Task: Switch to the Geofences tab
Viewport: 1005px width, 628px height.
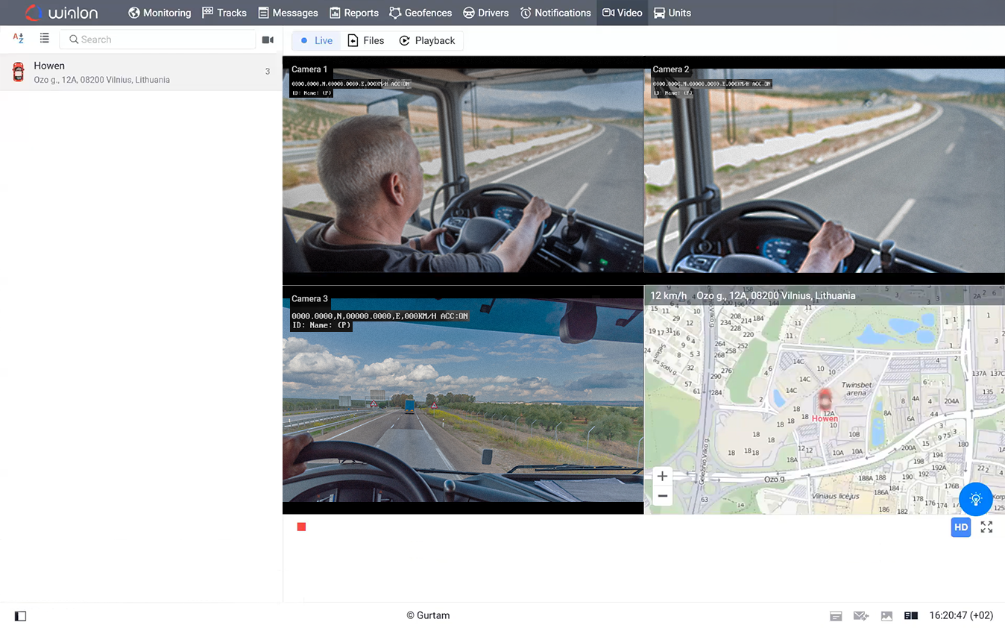Action: 420,13
